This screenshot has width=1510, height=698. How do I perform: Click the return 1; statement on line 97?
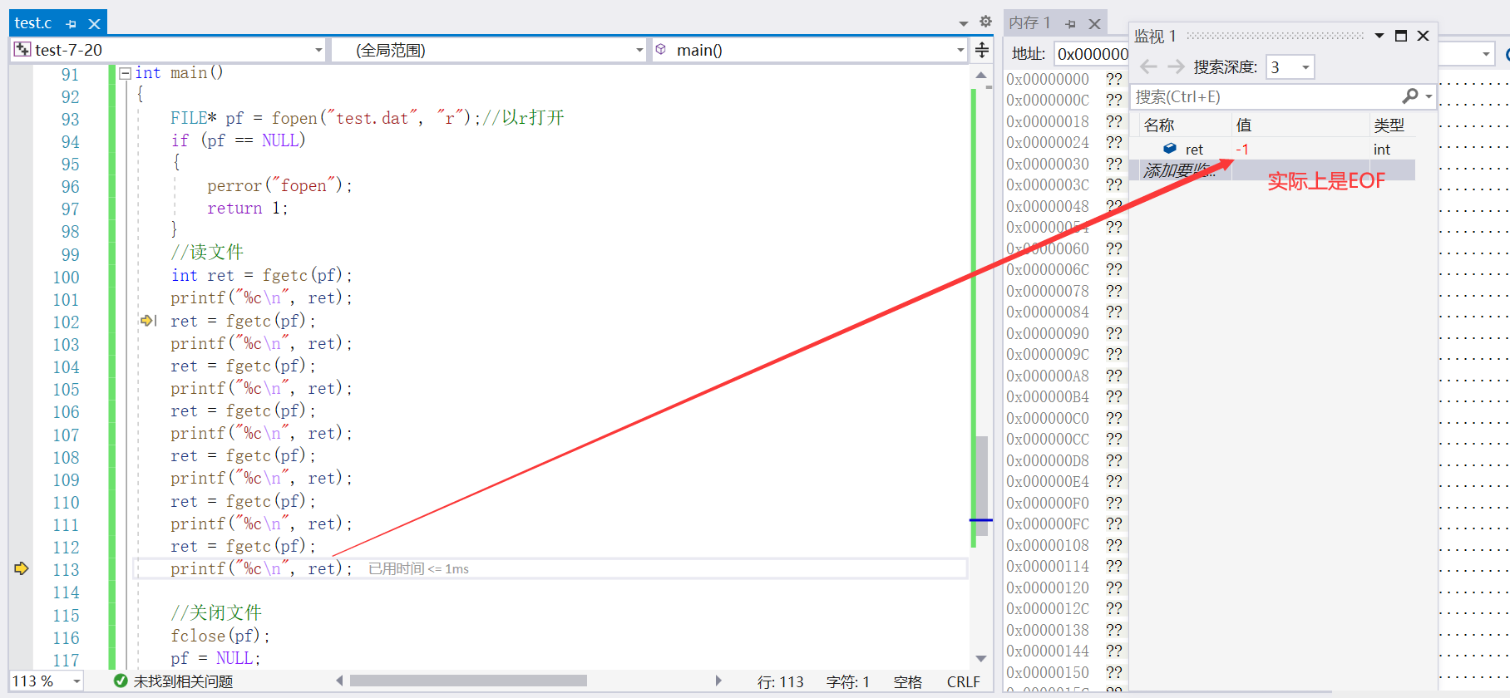pos(248,209)
